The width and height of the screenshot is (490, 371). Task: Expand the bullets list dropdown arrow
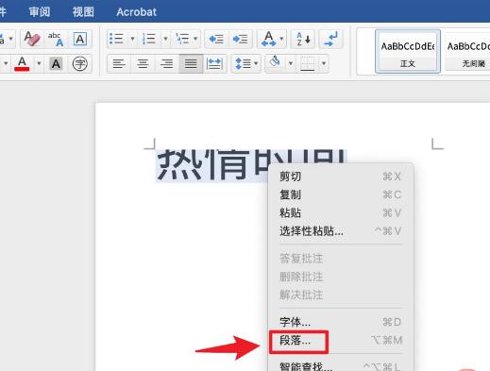(132, 39)
